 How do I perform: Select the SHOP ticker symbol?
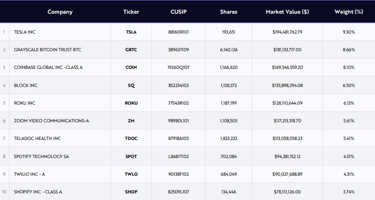coord(131,192)
